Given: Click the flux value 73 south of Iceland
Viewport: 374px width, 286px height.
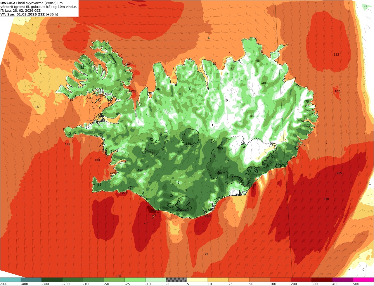Looking at the screenshot, I should coord(206,254).
